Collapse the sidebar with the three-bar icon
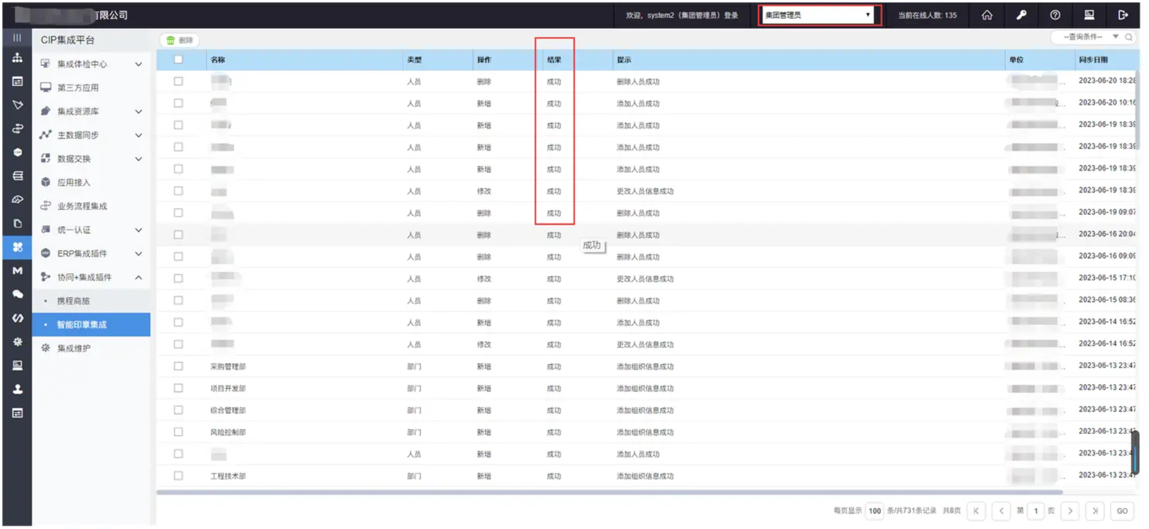This screenshot has height=529, width=1149. click(17, 37)
